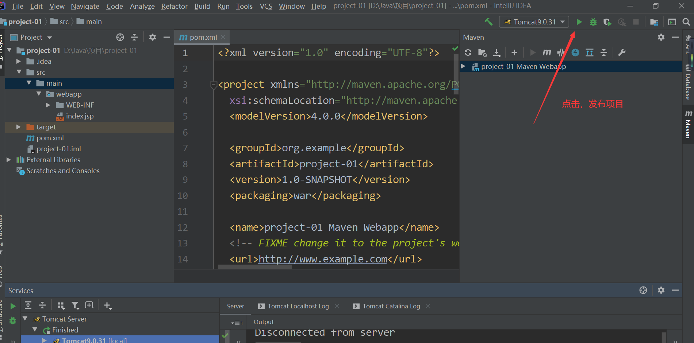Close the Tomcat Catalina Log tab
This screenshot has width=694, height=343.
coord(428,306)
